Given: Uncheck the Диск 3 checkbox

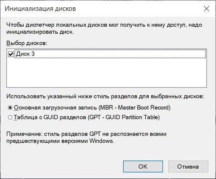Looking at the screenshot, I should [11, 54].
